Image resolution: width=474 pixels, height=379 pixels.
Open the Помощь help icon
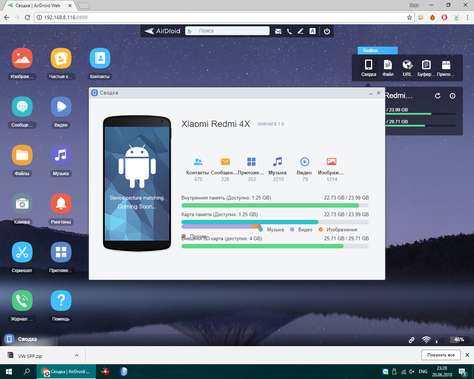click(61, 301)
